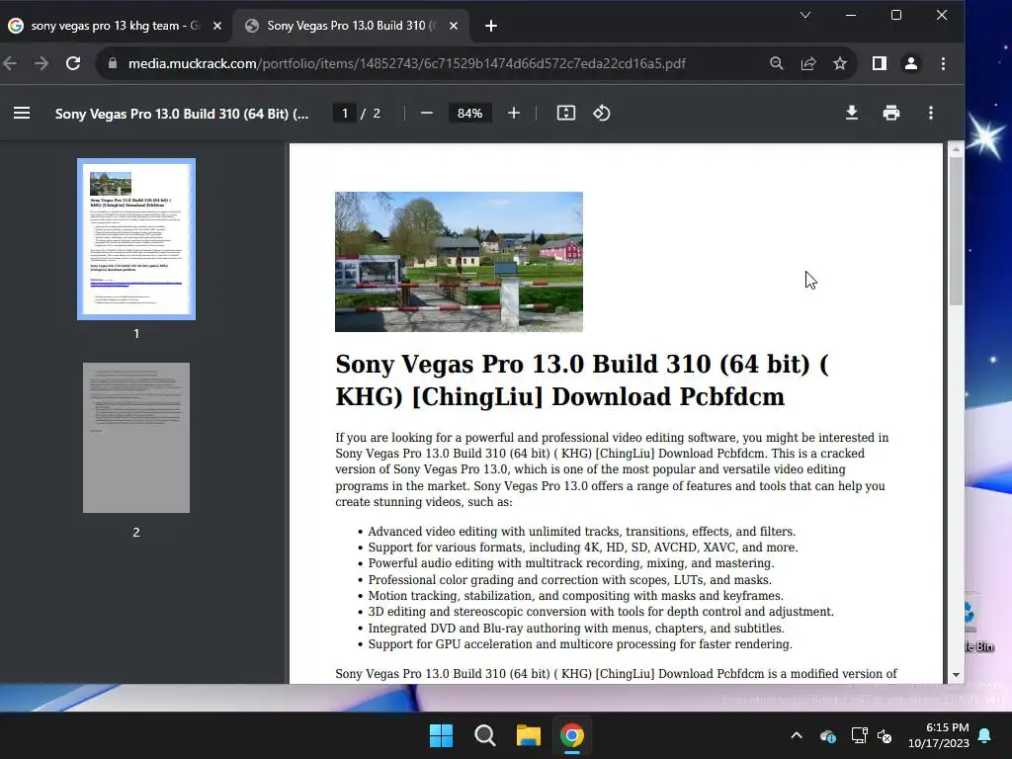Share this page icon
1012x759 pixels.
808,63
